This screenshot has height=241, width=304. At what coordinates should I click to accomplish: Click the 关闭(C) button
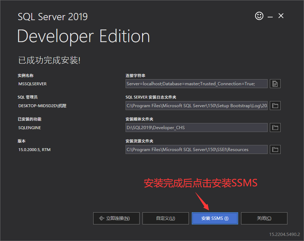click(x=264, y=218)
